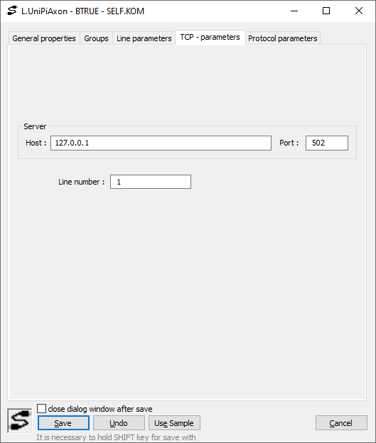Click the line object icon at bottom left

19,420
